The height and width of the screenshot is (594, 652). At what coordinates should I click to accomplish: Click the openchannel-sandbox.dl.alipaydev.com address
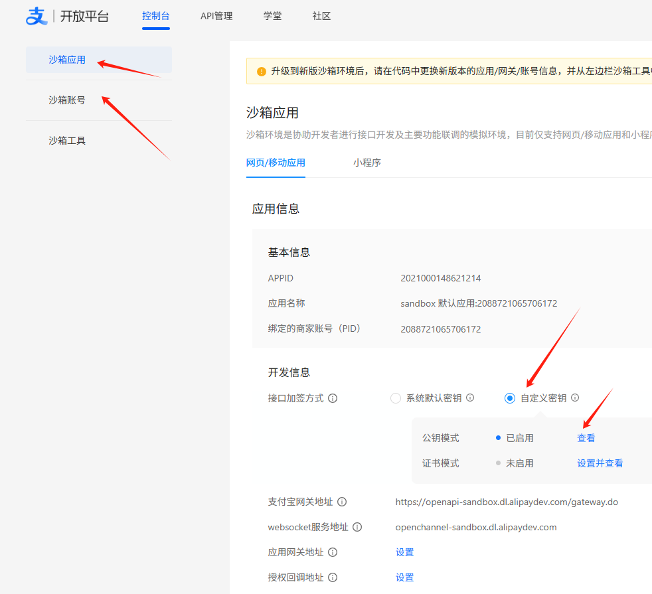click(x=476, y=527)
